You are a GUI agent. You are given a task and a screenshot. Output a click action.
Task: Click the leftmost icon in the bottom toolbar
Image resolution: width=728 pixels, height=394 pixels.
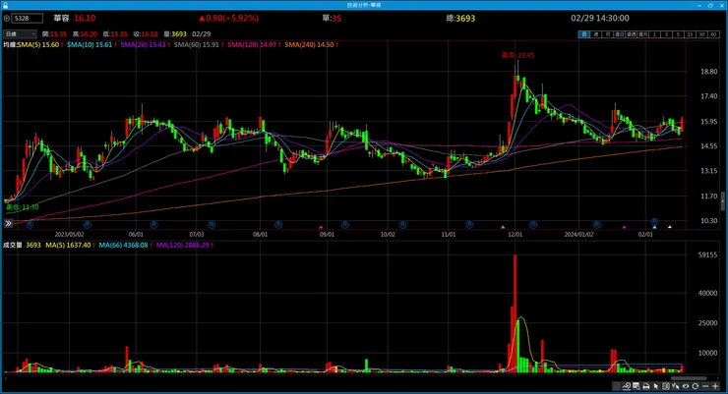(x=616, y=386)
